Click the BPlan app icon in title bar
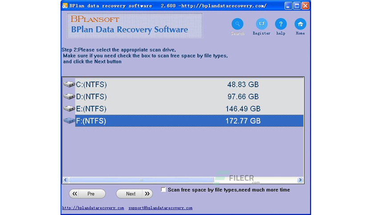The image size is (372, 215). (x=65, y=6)
